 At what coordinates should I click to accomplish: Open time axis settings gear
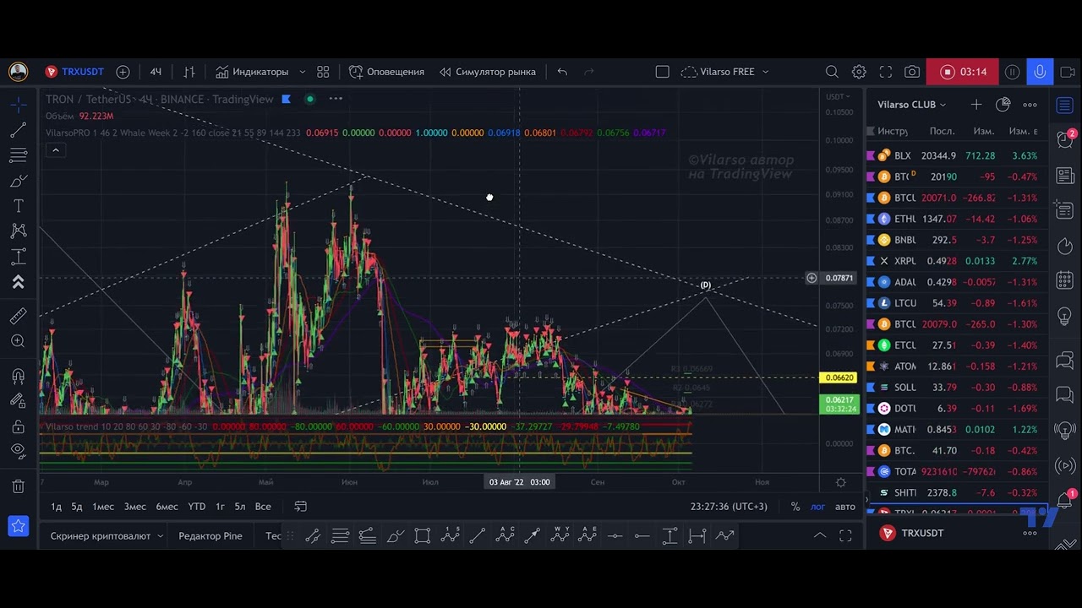[x=841, y=482]
